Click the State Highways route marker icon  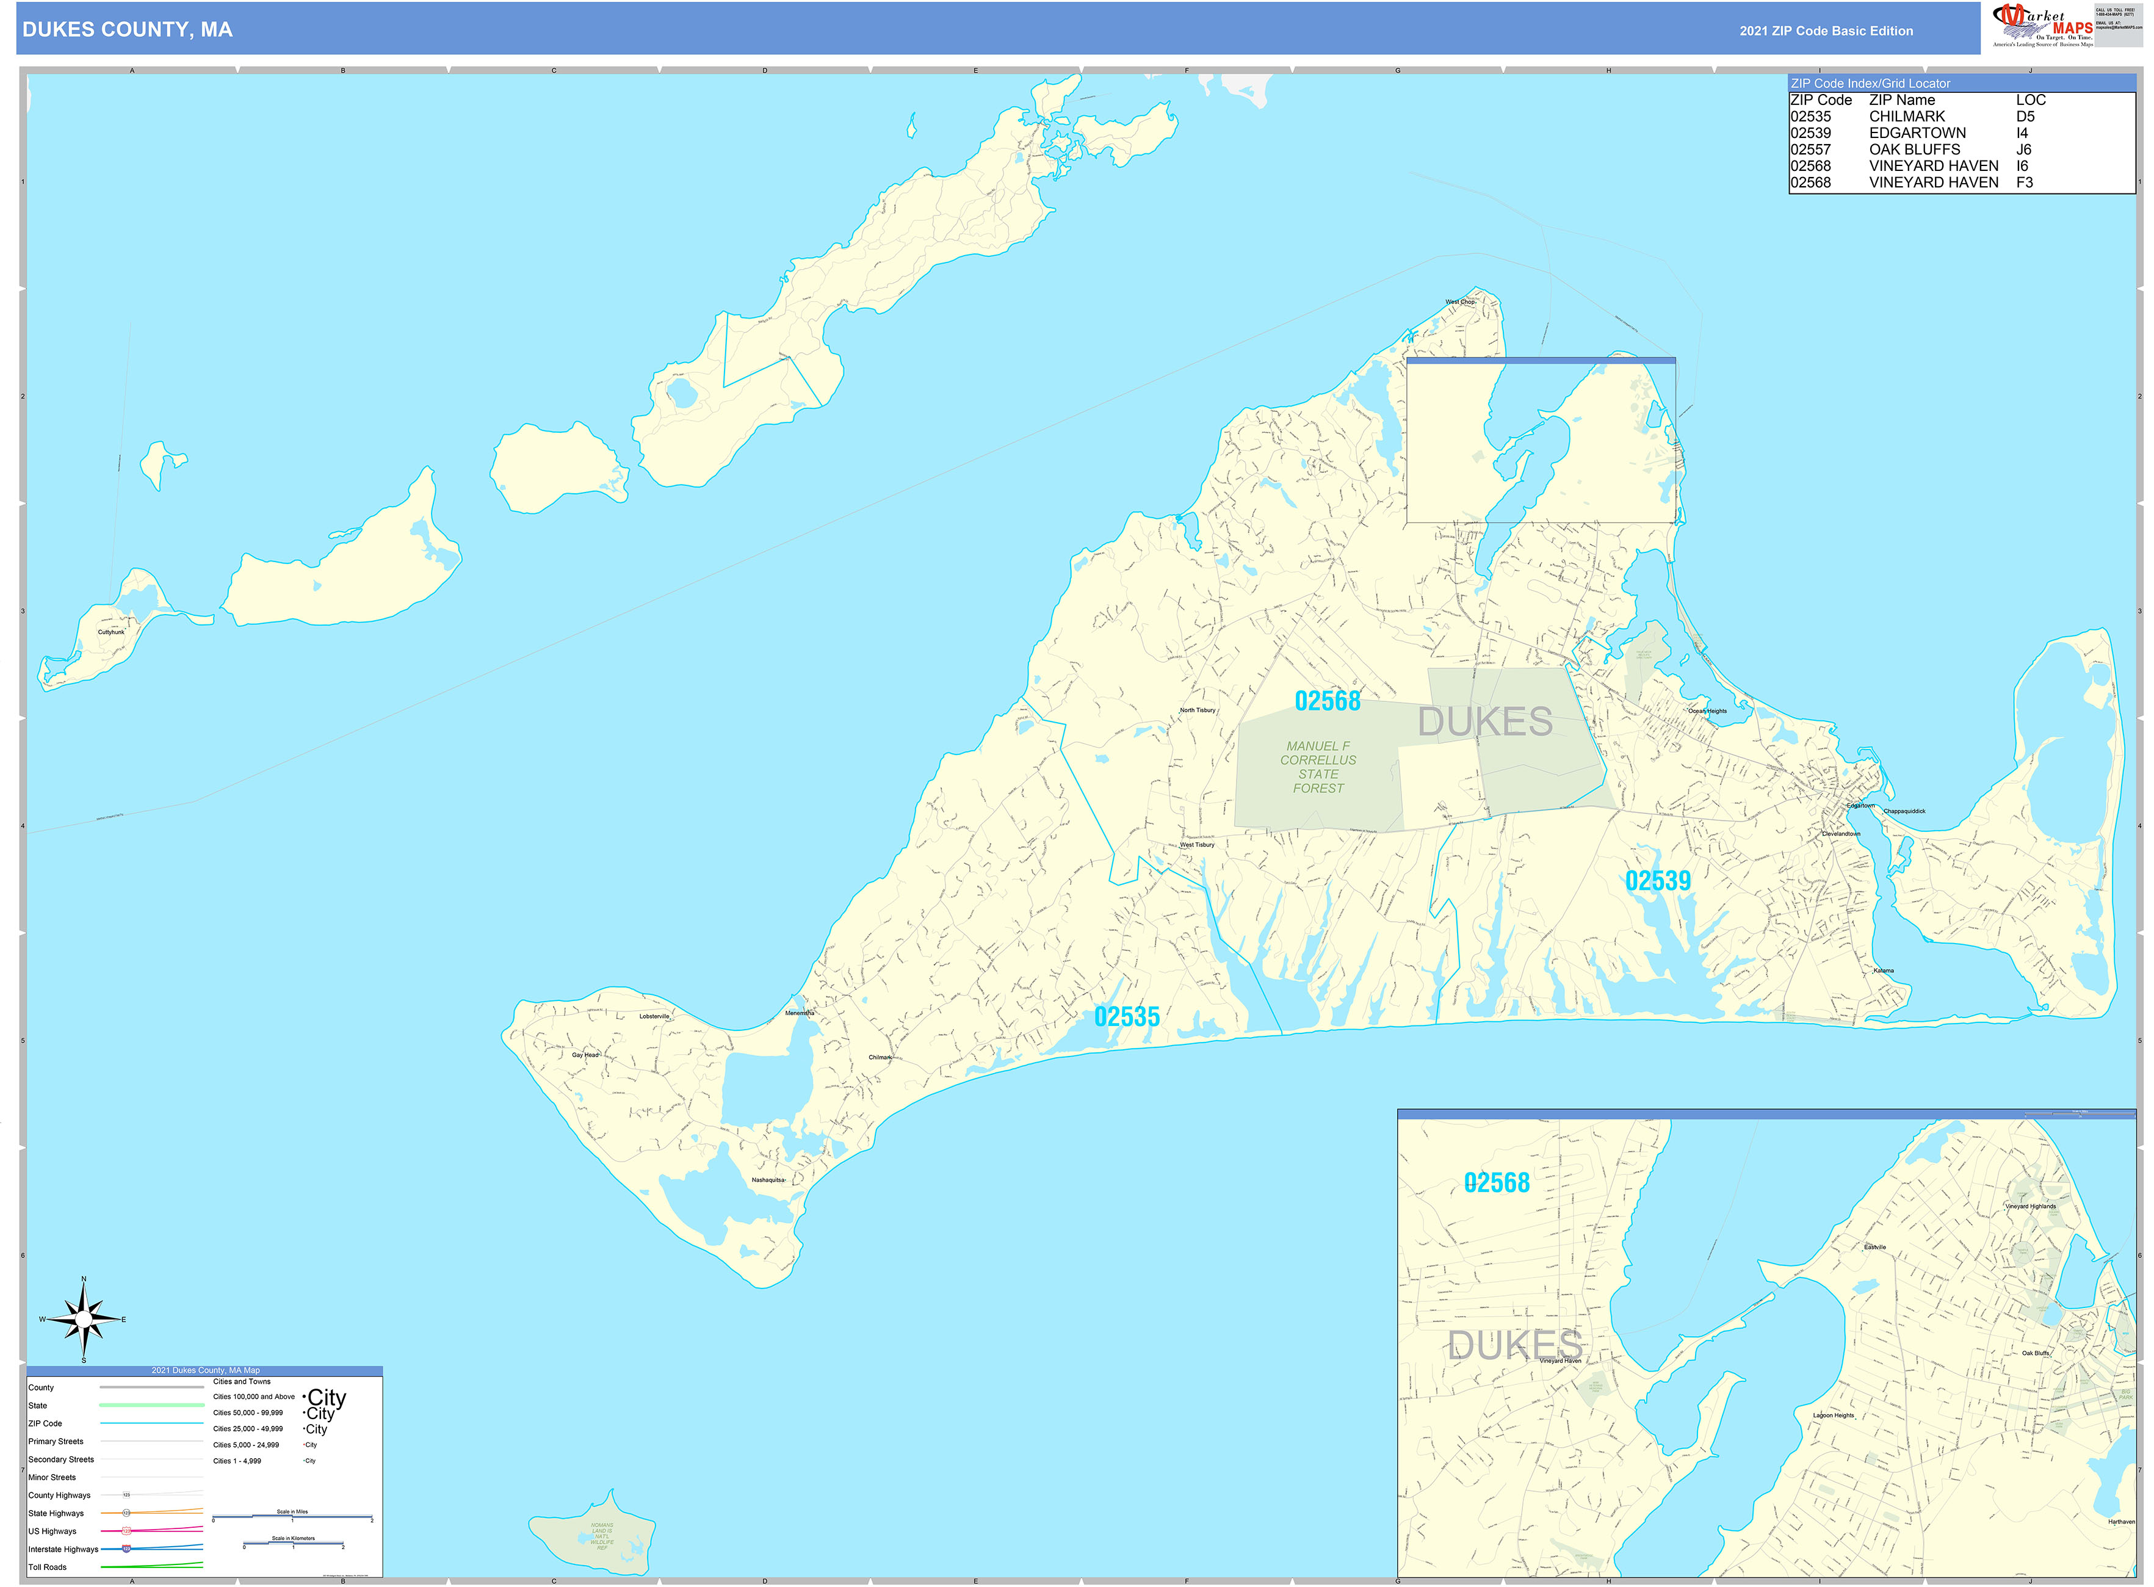[x=127, y=1514]
